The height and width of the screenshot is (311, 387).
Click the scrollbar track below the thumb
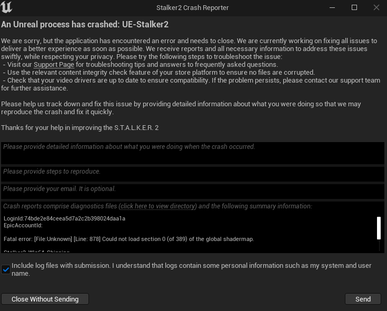(x=379, y=246)
